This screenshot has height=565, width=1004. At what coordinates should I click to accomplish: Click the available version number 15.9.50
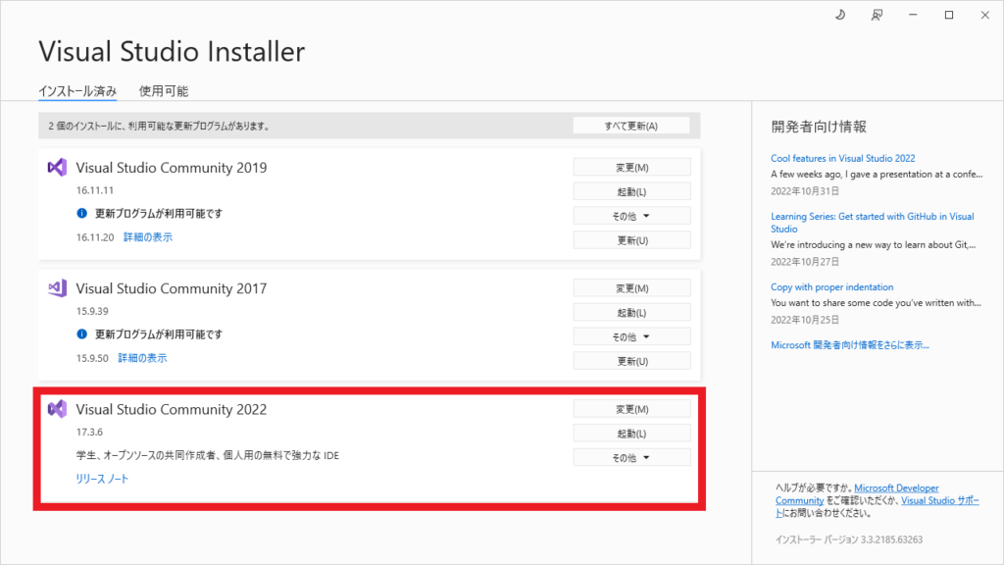(x=92, y=358)
